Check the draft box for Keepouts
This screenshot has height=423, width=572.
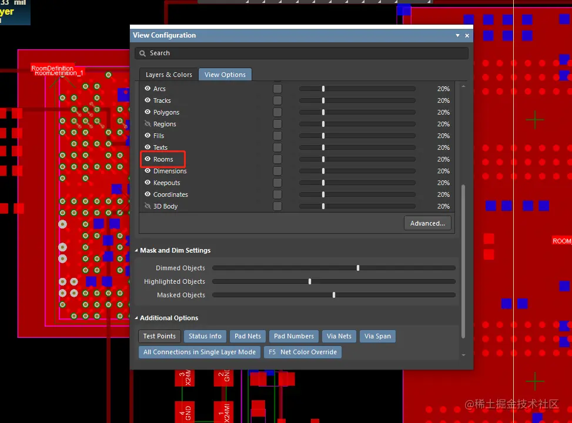[277, 183]
